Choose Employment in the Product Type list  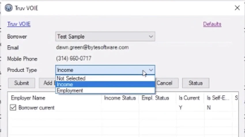pos(105,91)
